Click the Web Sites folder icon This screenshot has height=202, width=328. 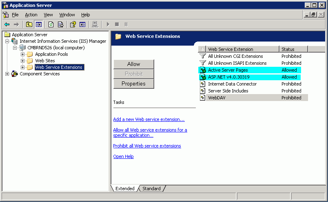click(x=30, y=61)
